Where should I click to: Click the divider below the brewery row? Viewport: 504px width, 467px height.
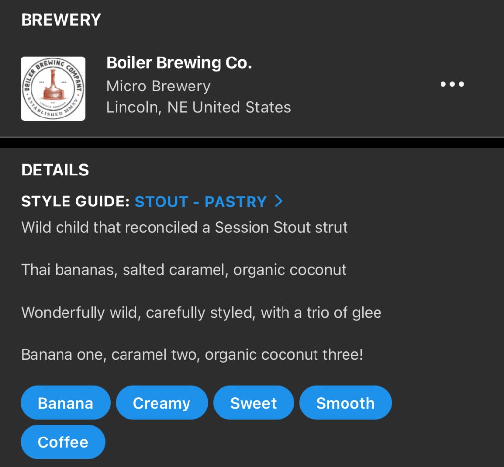252,142
